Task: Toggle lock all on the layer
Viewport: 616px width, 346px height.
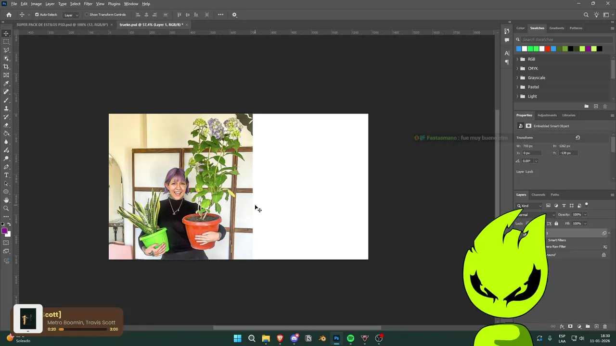Action: [556, 223]
